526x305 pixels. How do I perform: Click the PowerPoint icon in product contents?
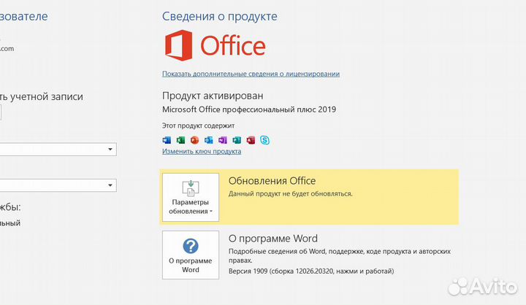click(x=194, y=140)
